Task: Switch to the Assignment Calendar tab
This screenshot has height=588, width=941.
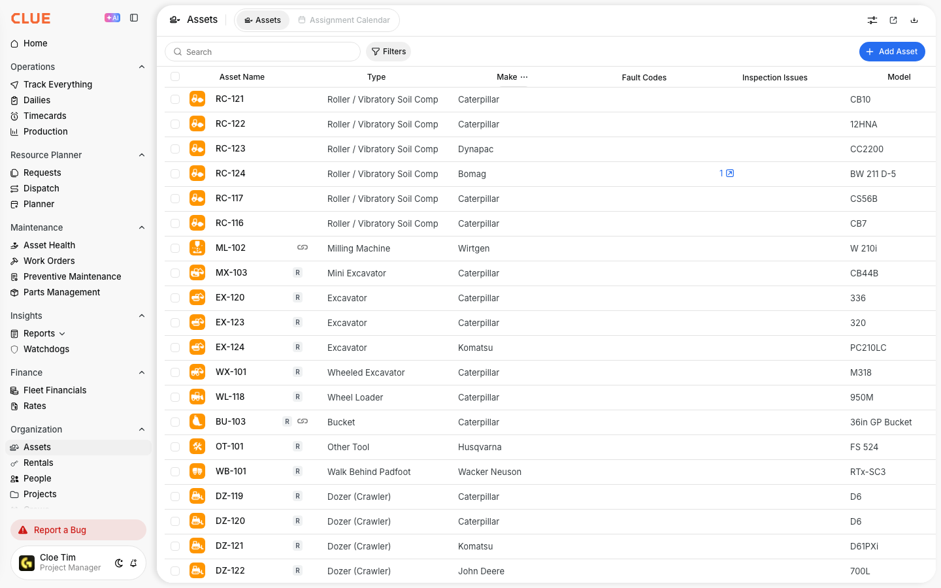Action: pyautogui.click(x=344, y=20)
